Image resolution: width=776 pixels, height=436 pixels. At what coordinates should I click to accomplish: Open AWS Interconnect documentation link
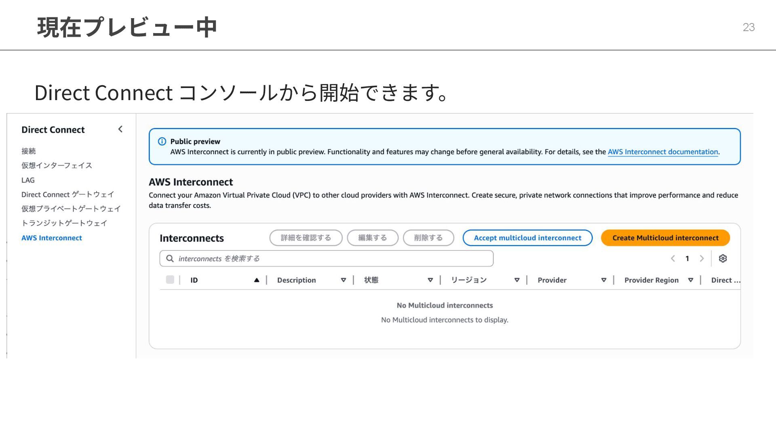tap(663, 152)
